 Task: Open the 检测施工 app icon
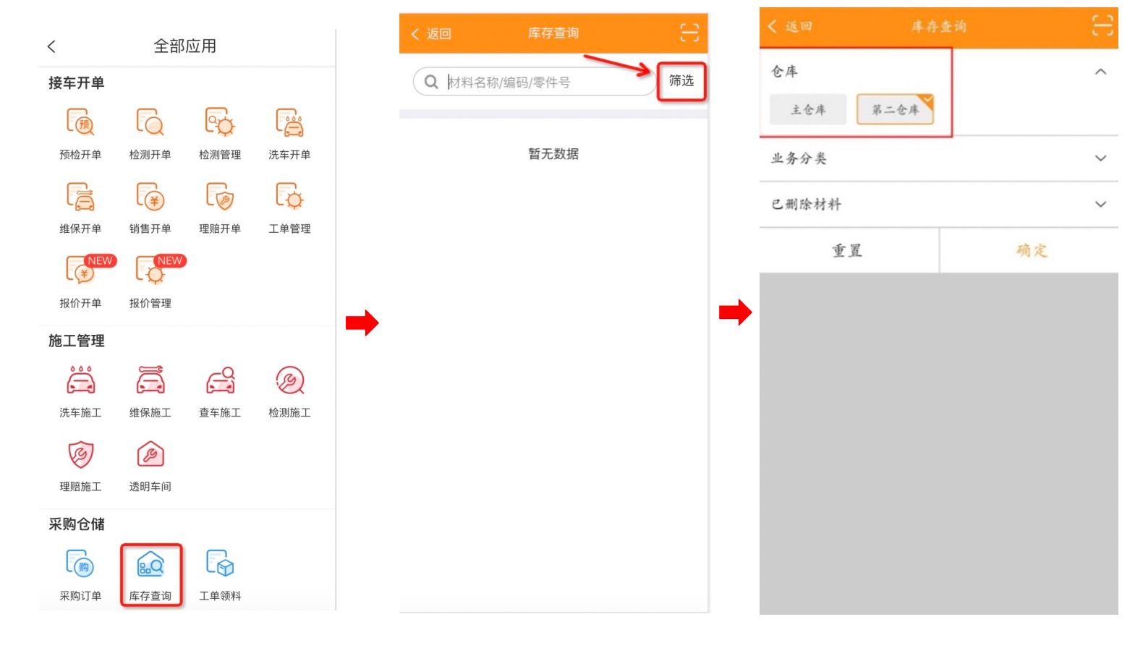[289, 380]
